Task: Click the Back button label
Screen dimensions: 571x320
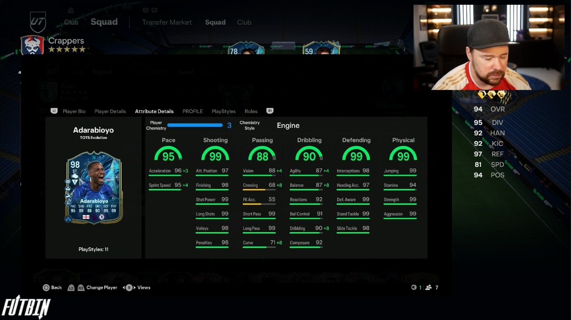Action: point(56,287)
